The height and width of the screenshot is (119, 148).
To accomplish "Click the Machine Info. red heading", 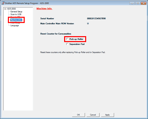I will pyautogui.click(x=44, y=9).
